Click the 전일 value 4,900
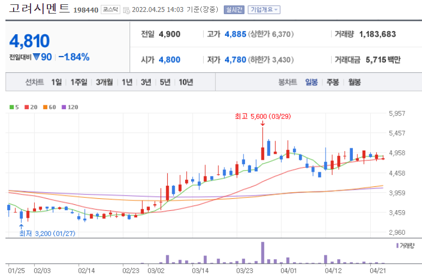Screen dimensions: 422x276 (x=169, y=34)
